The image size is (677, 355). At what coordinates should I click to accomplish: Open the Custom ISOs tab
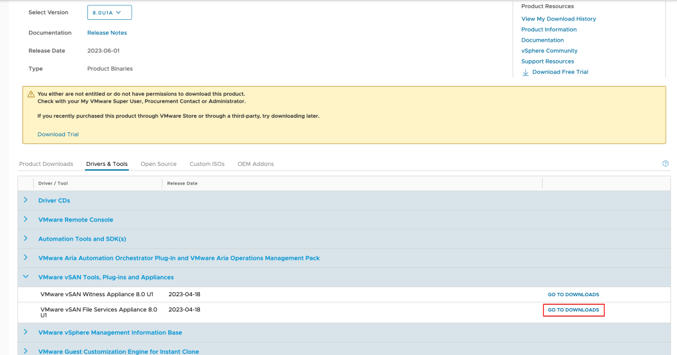[206, 164]
